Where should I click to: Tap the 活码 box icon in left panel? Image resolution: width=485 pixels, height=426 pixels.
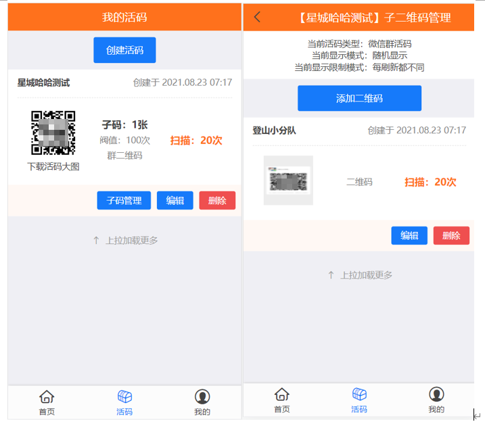[124, 397]
